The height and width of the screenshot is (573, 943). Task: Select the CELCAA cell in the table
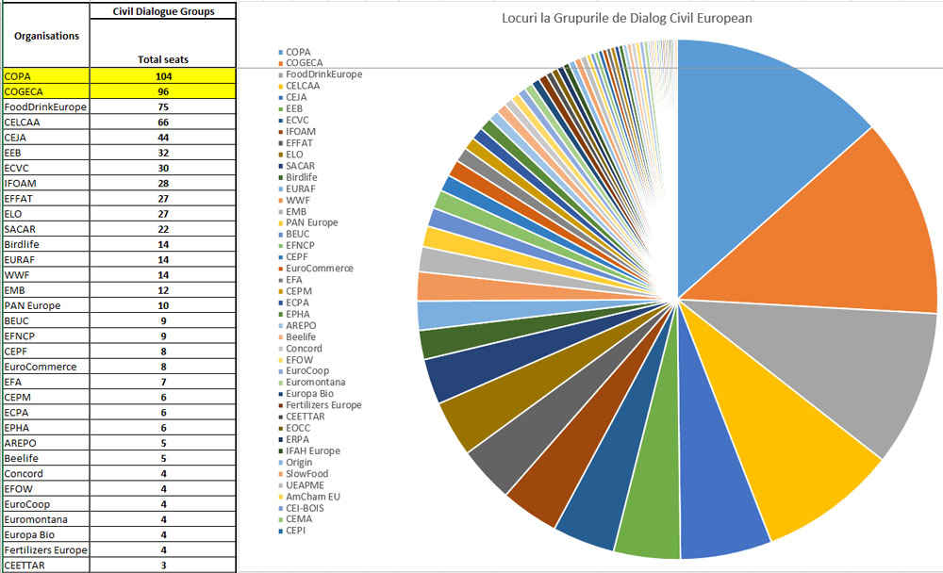[x=46, y=123]
